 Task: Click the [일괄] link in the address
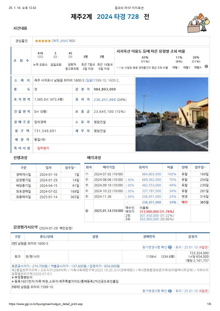tap(89, 80)
